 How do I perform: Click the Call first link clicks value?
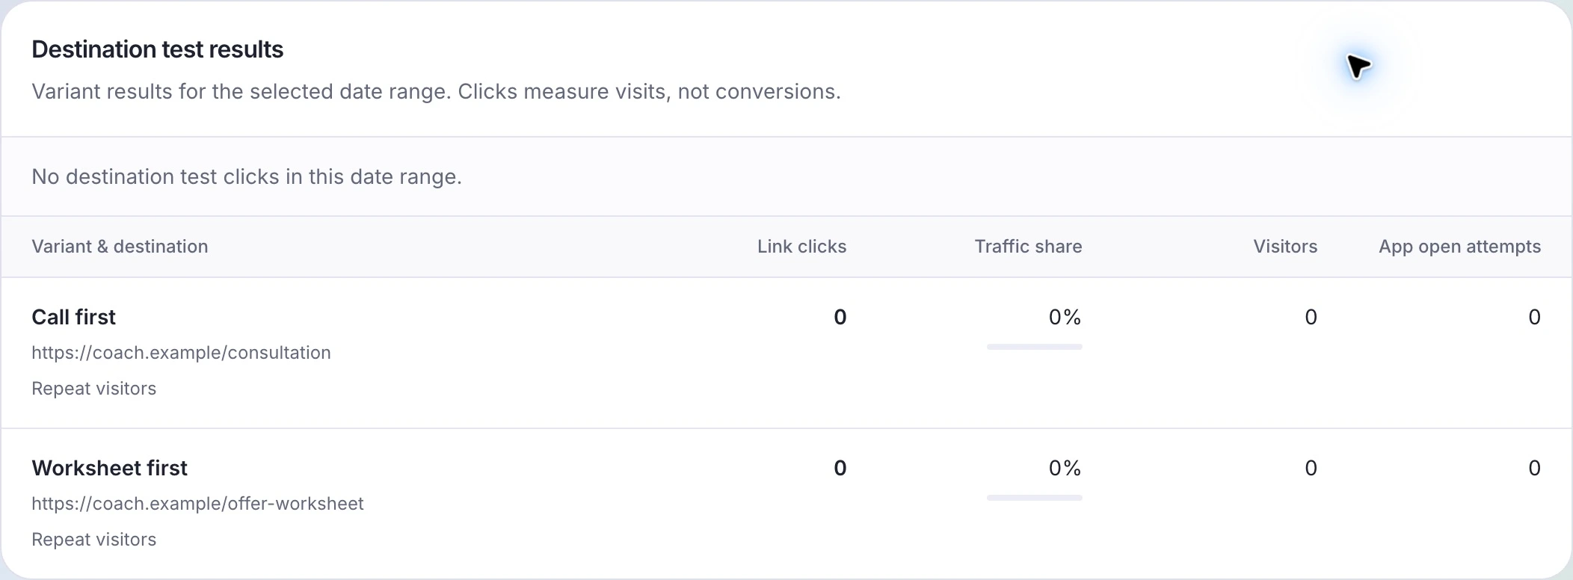(840, 317)
